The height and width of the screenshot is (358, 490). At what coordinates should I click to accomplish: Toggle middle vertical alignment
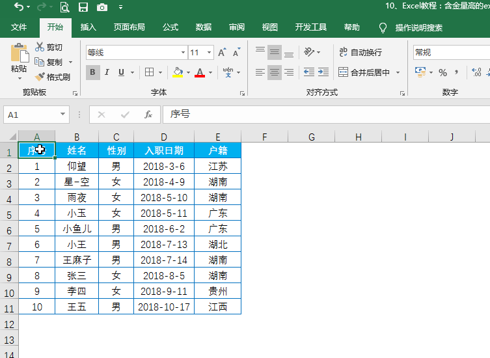tap(275, 52)
